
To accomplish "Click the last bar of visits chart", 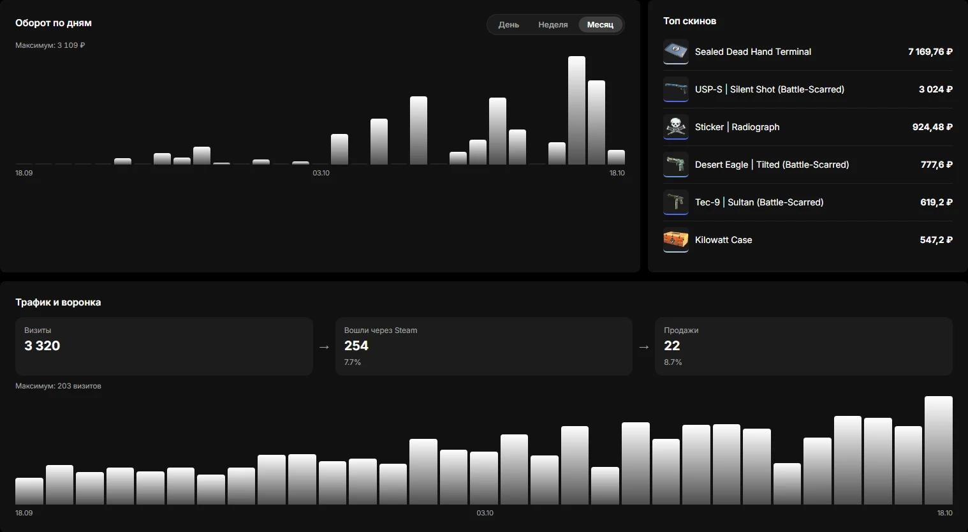I will [939, 450].
